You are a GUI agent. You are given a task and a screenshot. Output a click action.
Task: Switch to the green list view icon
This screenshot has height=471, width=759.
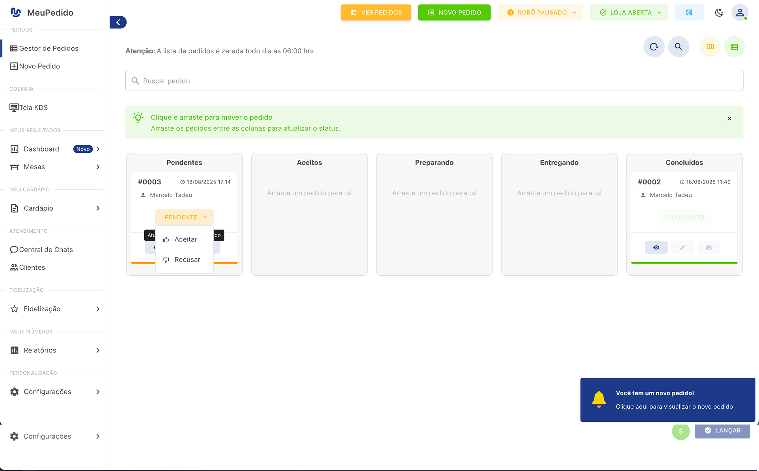(x=734, y=46)
